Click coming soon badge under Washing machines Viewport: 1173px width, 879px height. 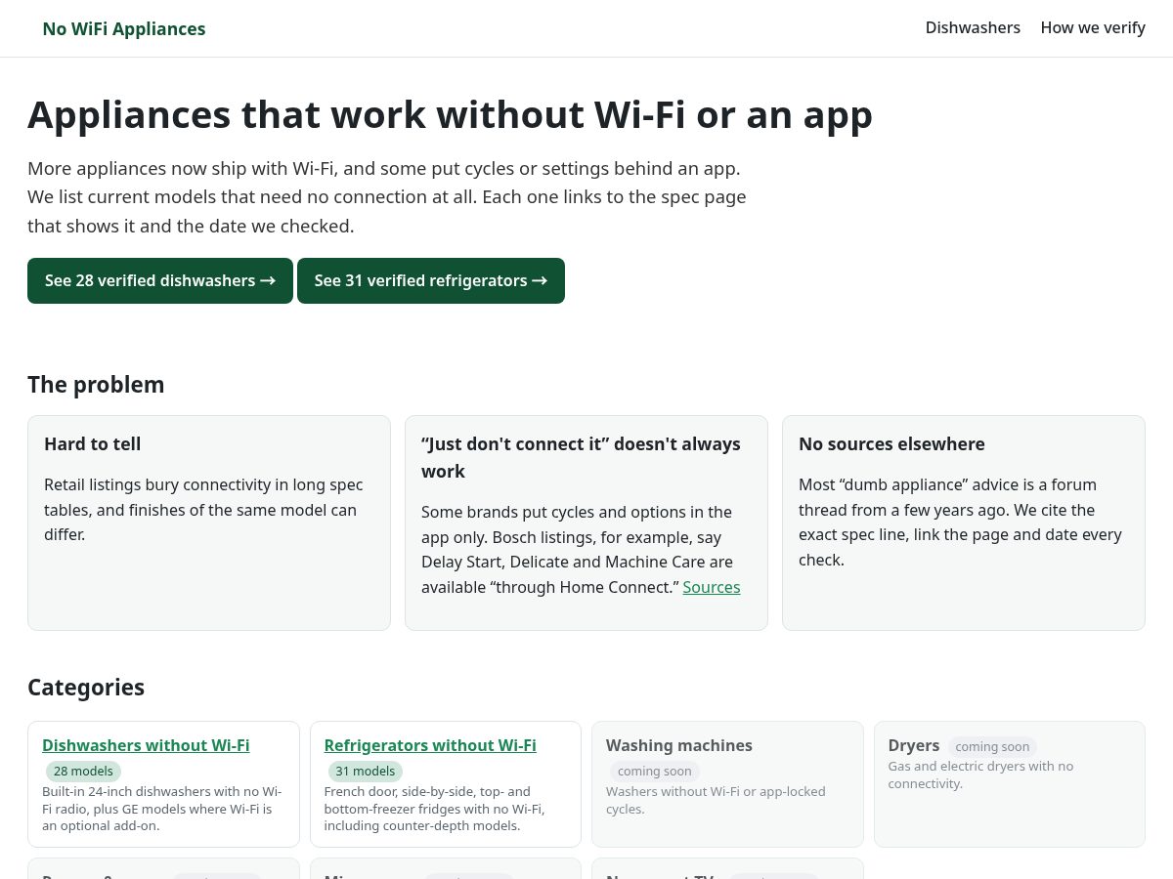655,772
